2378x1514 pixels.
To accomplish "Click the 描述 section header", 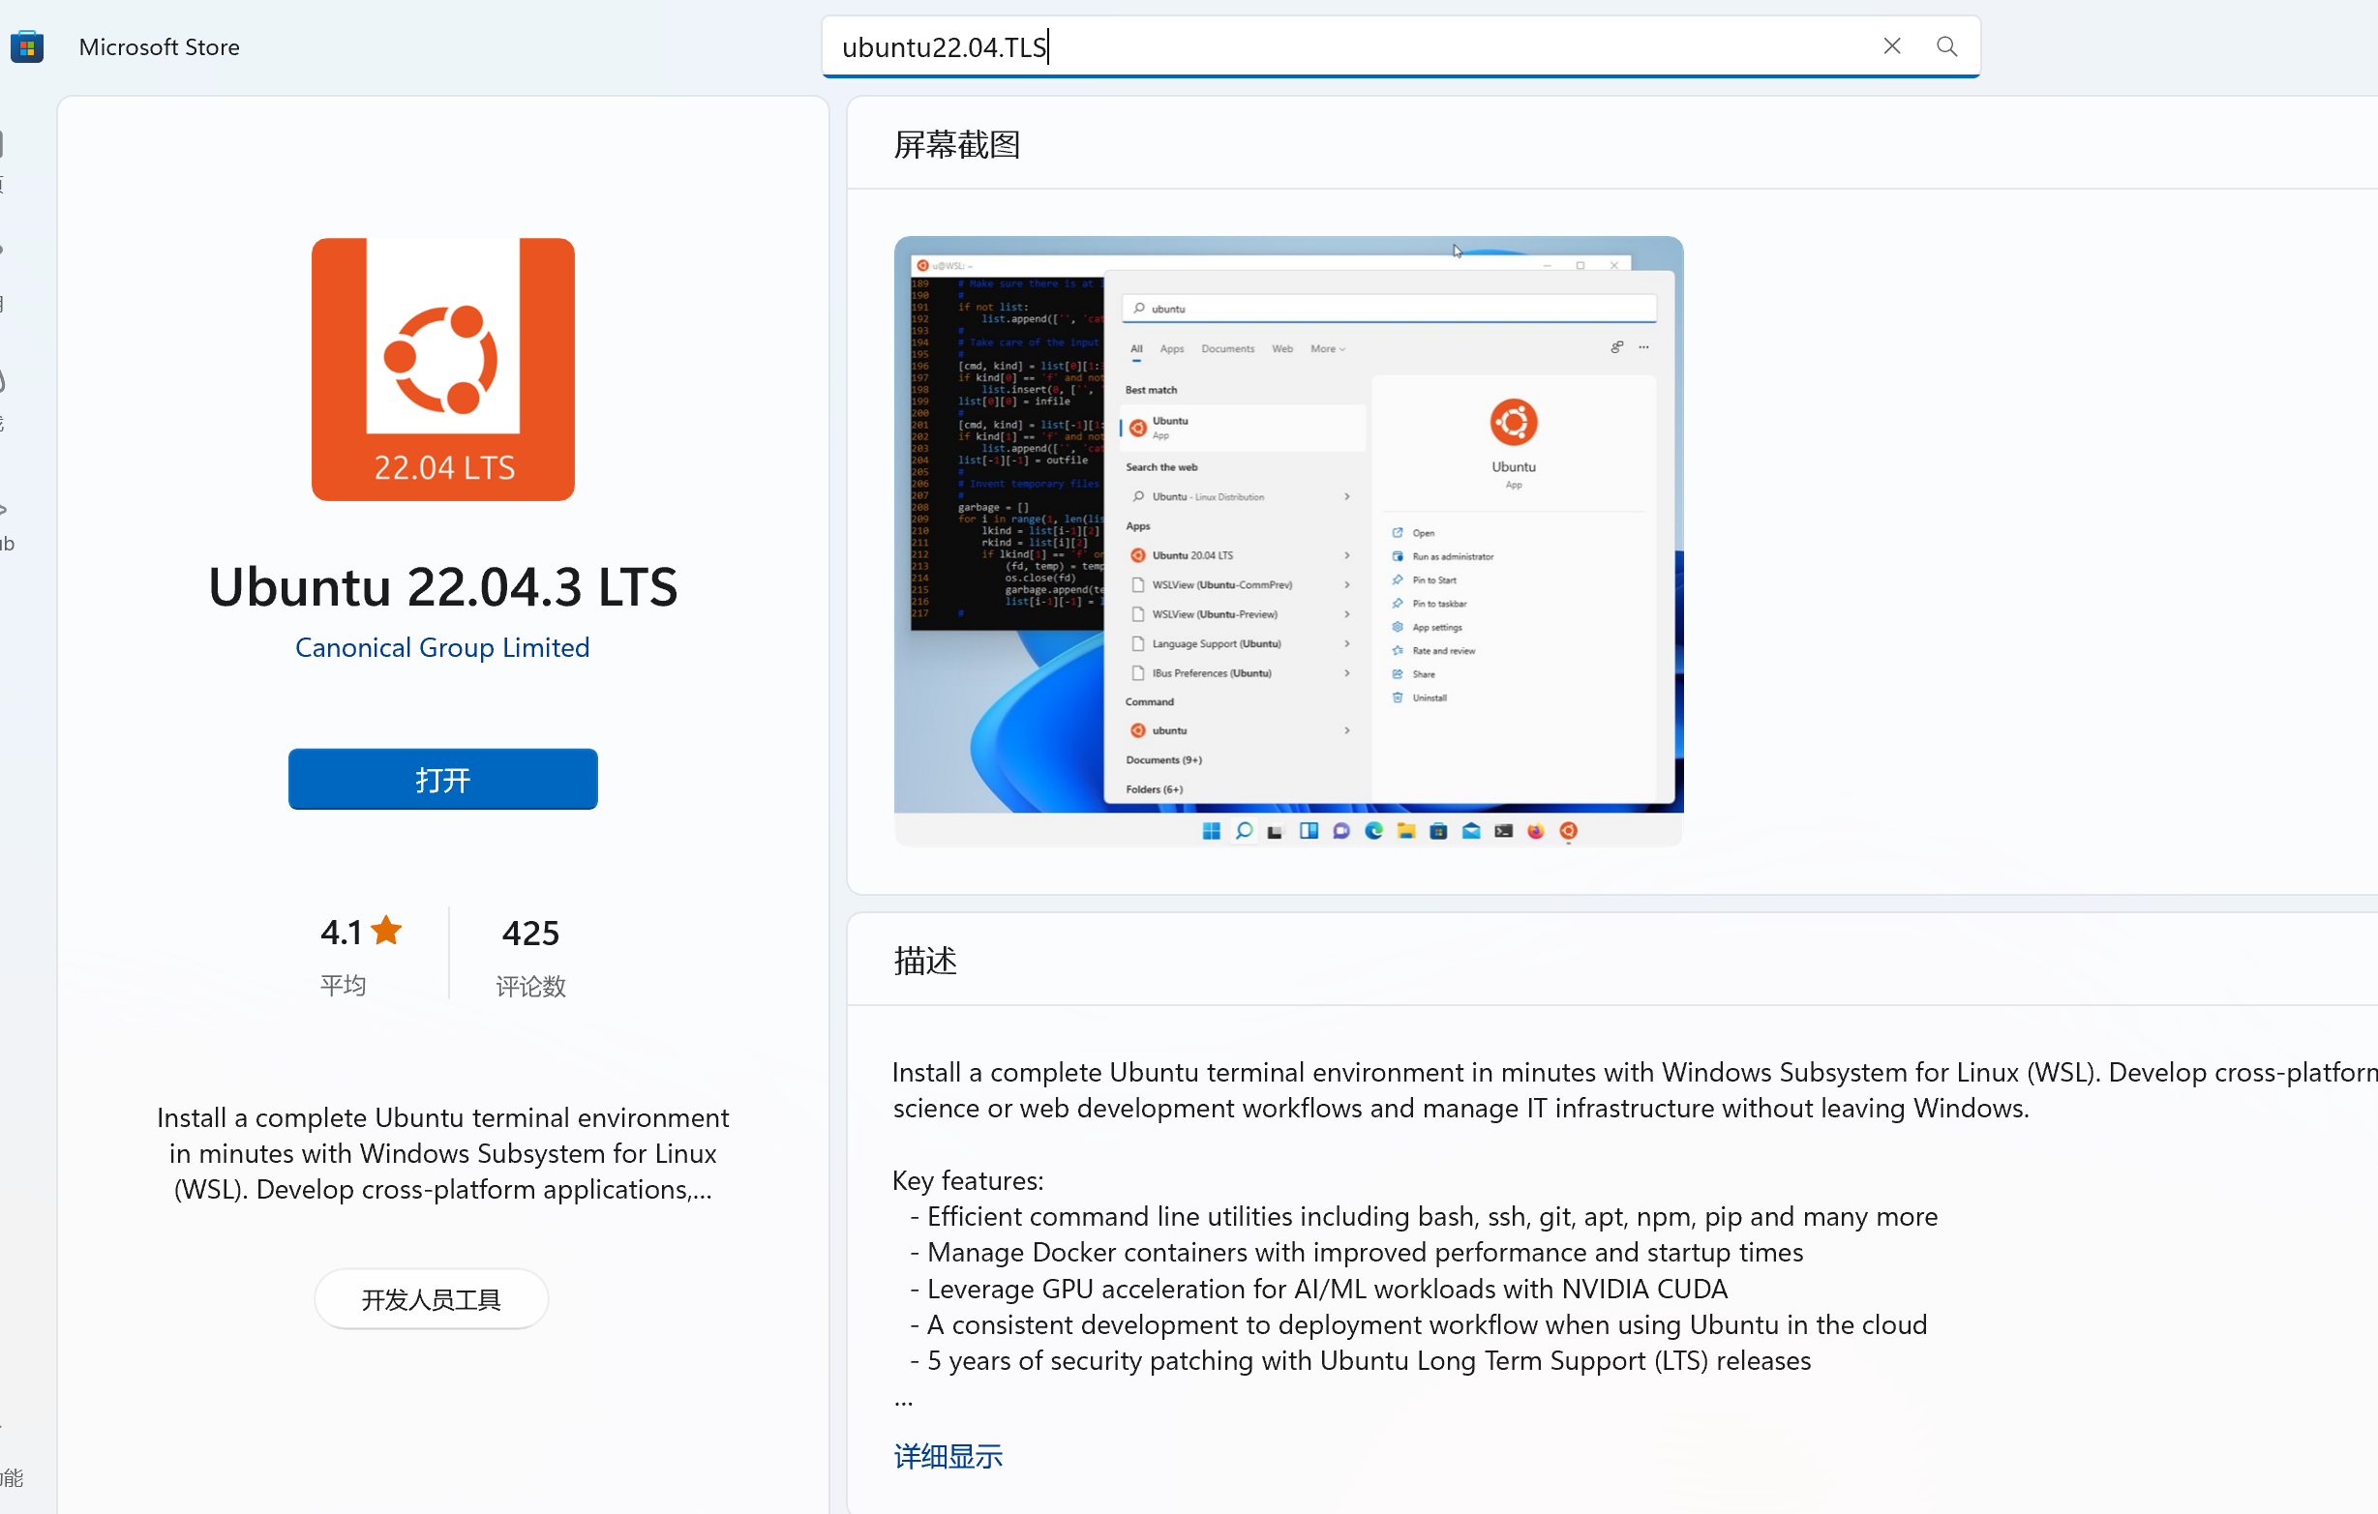I will pyautogui.click(x=924, y=961).
